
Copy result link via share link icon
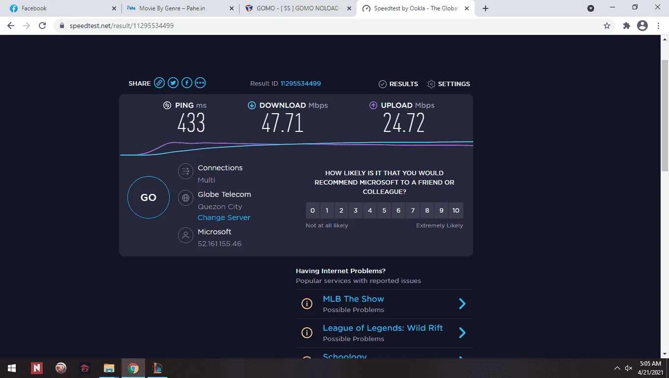[x=159, y=83]
